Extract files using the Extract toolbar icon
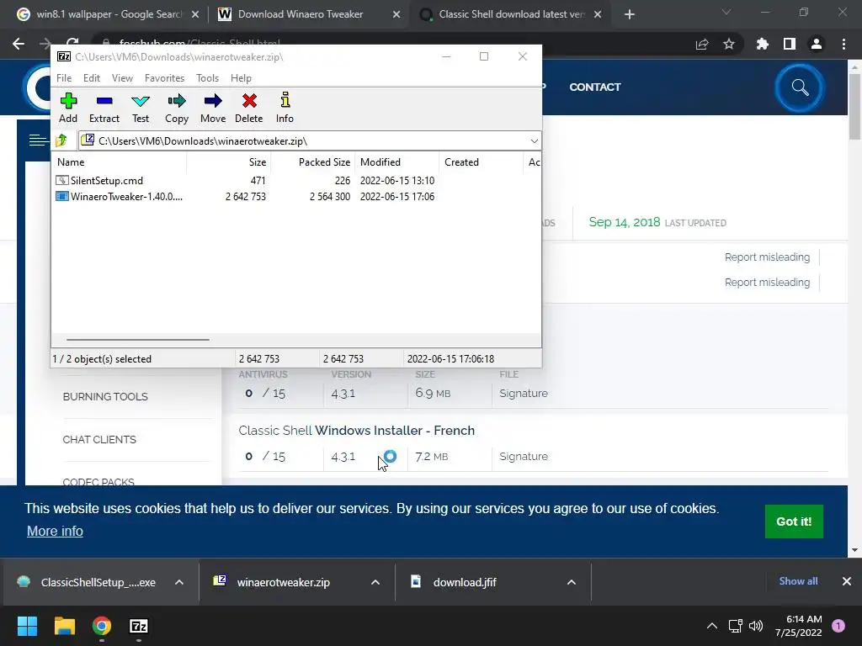This screenshot has height=646, width=862. (x=104, y=108)
